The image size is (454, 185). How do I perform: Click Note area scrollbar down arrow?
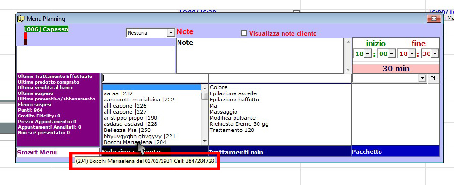348,70
